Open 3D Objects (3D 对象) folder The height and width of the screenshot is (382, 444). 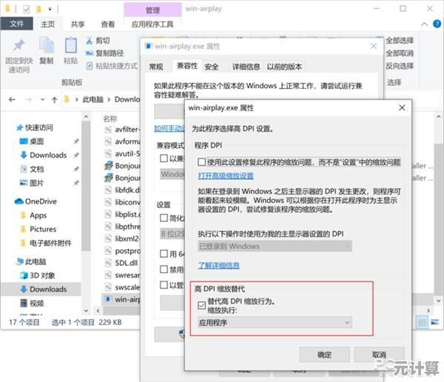(38, 275)
